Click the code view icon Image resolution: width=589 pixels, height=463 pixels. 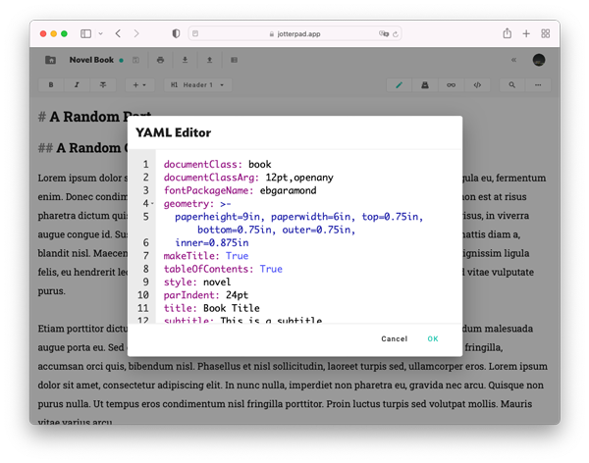pos(477,85)
